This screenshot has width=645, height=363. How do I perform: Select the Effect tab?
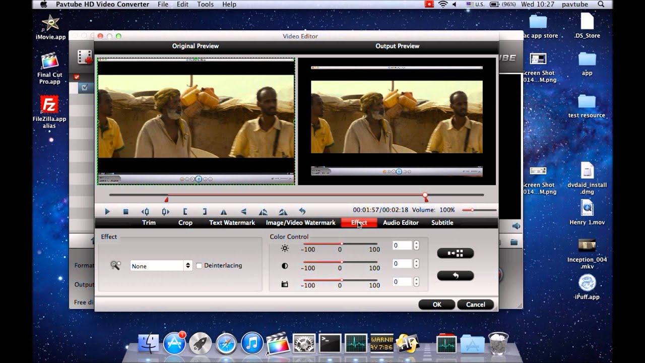point(359,222)
